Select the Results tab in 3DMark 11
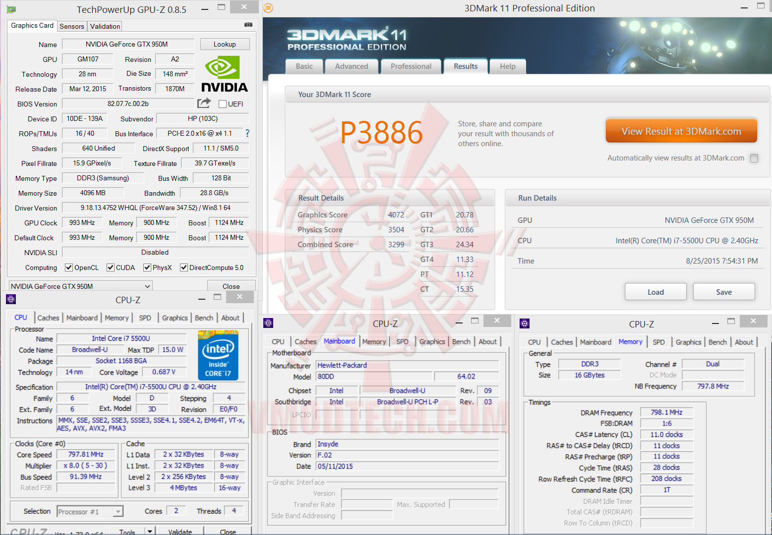Screen dimensions: 772x535 pyautogui.click(x=466, y=66)
